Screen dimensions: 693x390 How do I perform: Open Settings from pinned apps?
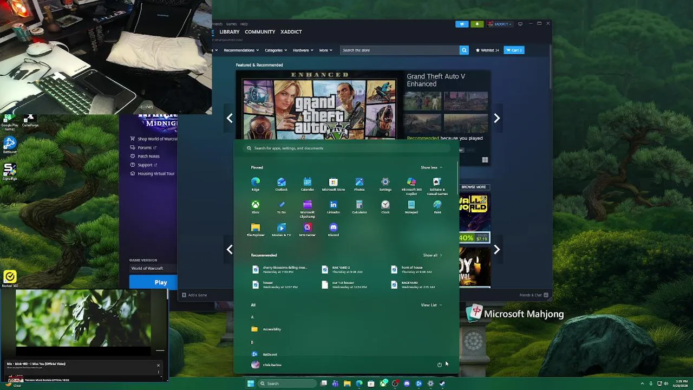pyautogui.click(x=385, y=184)
